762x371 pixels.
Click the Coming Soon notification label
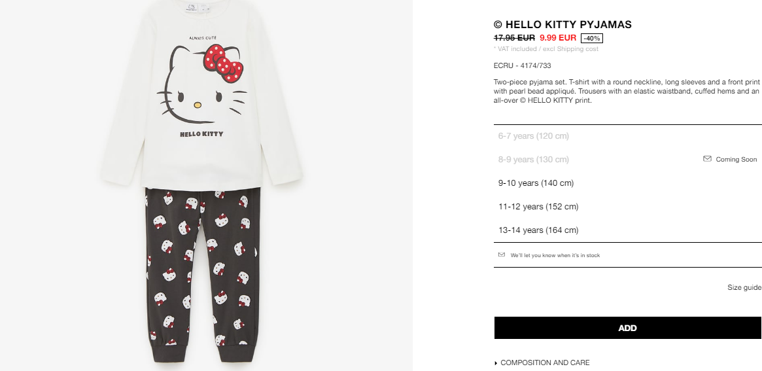click(736, 160)
